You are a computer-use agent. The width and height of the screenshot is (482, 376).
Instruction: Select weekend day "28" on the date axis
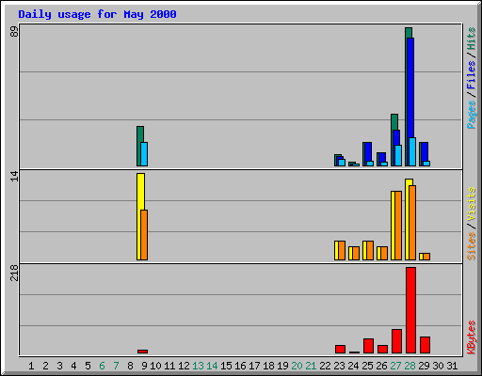pos(410,366)
